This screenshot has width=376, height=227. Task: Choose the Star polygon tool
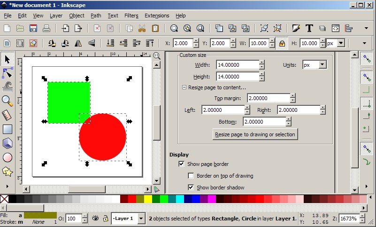tap(7, 171)
